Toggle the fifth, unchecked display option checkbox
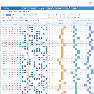Screen dimensions: 94x94 tap(30, 21)
